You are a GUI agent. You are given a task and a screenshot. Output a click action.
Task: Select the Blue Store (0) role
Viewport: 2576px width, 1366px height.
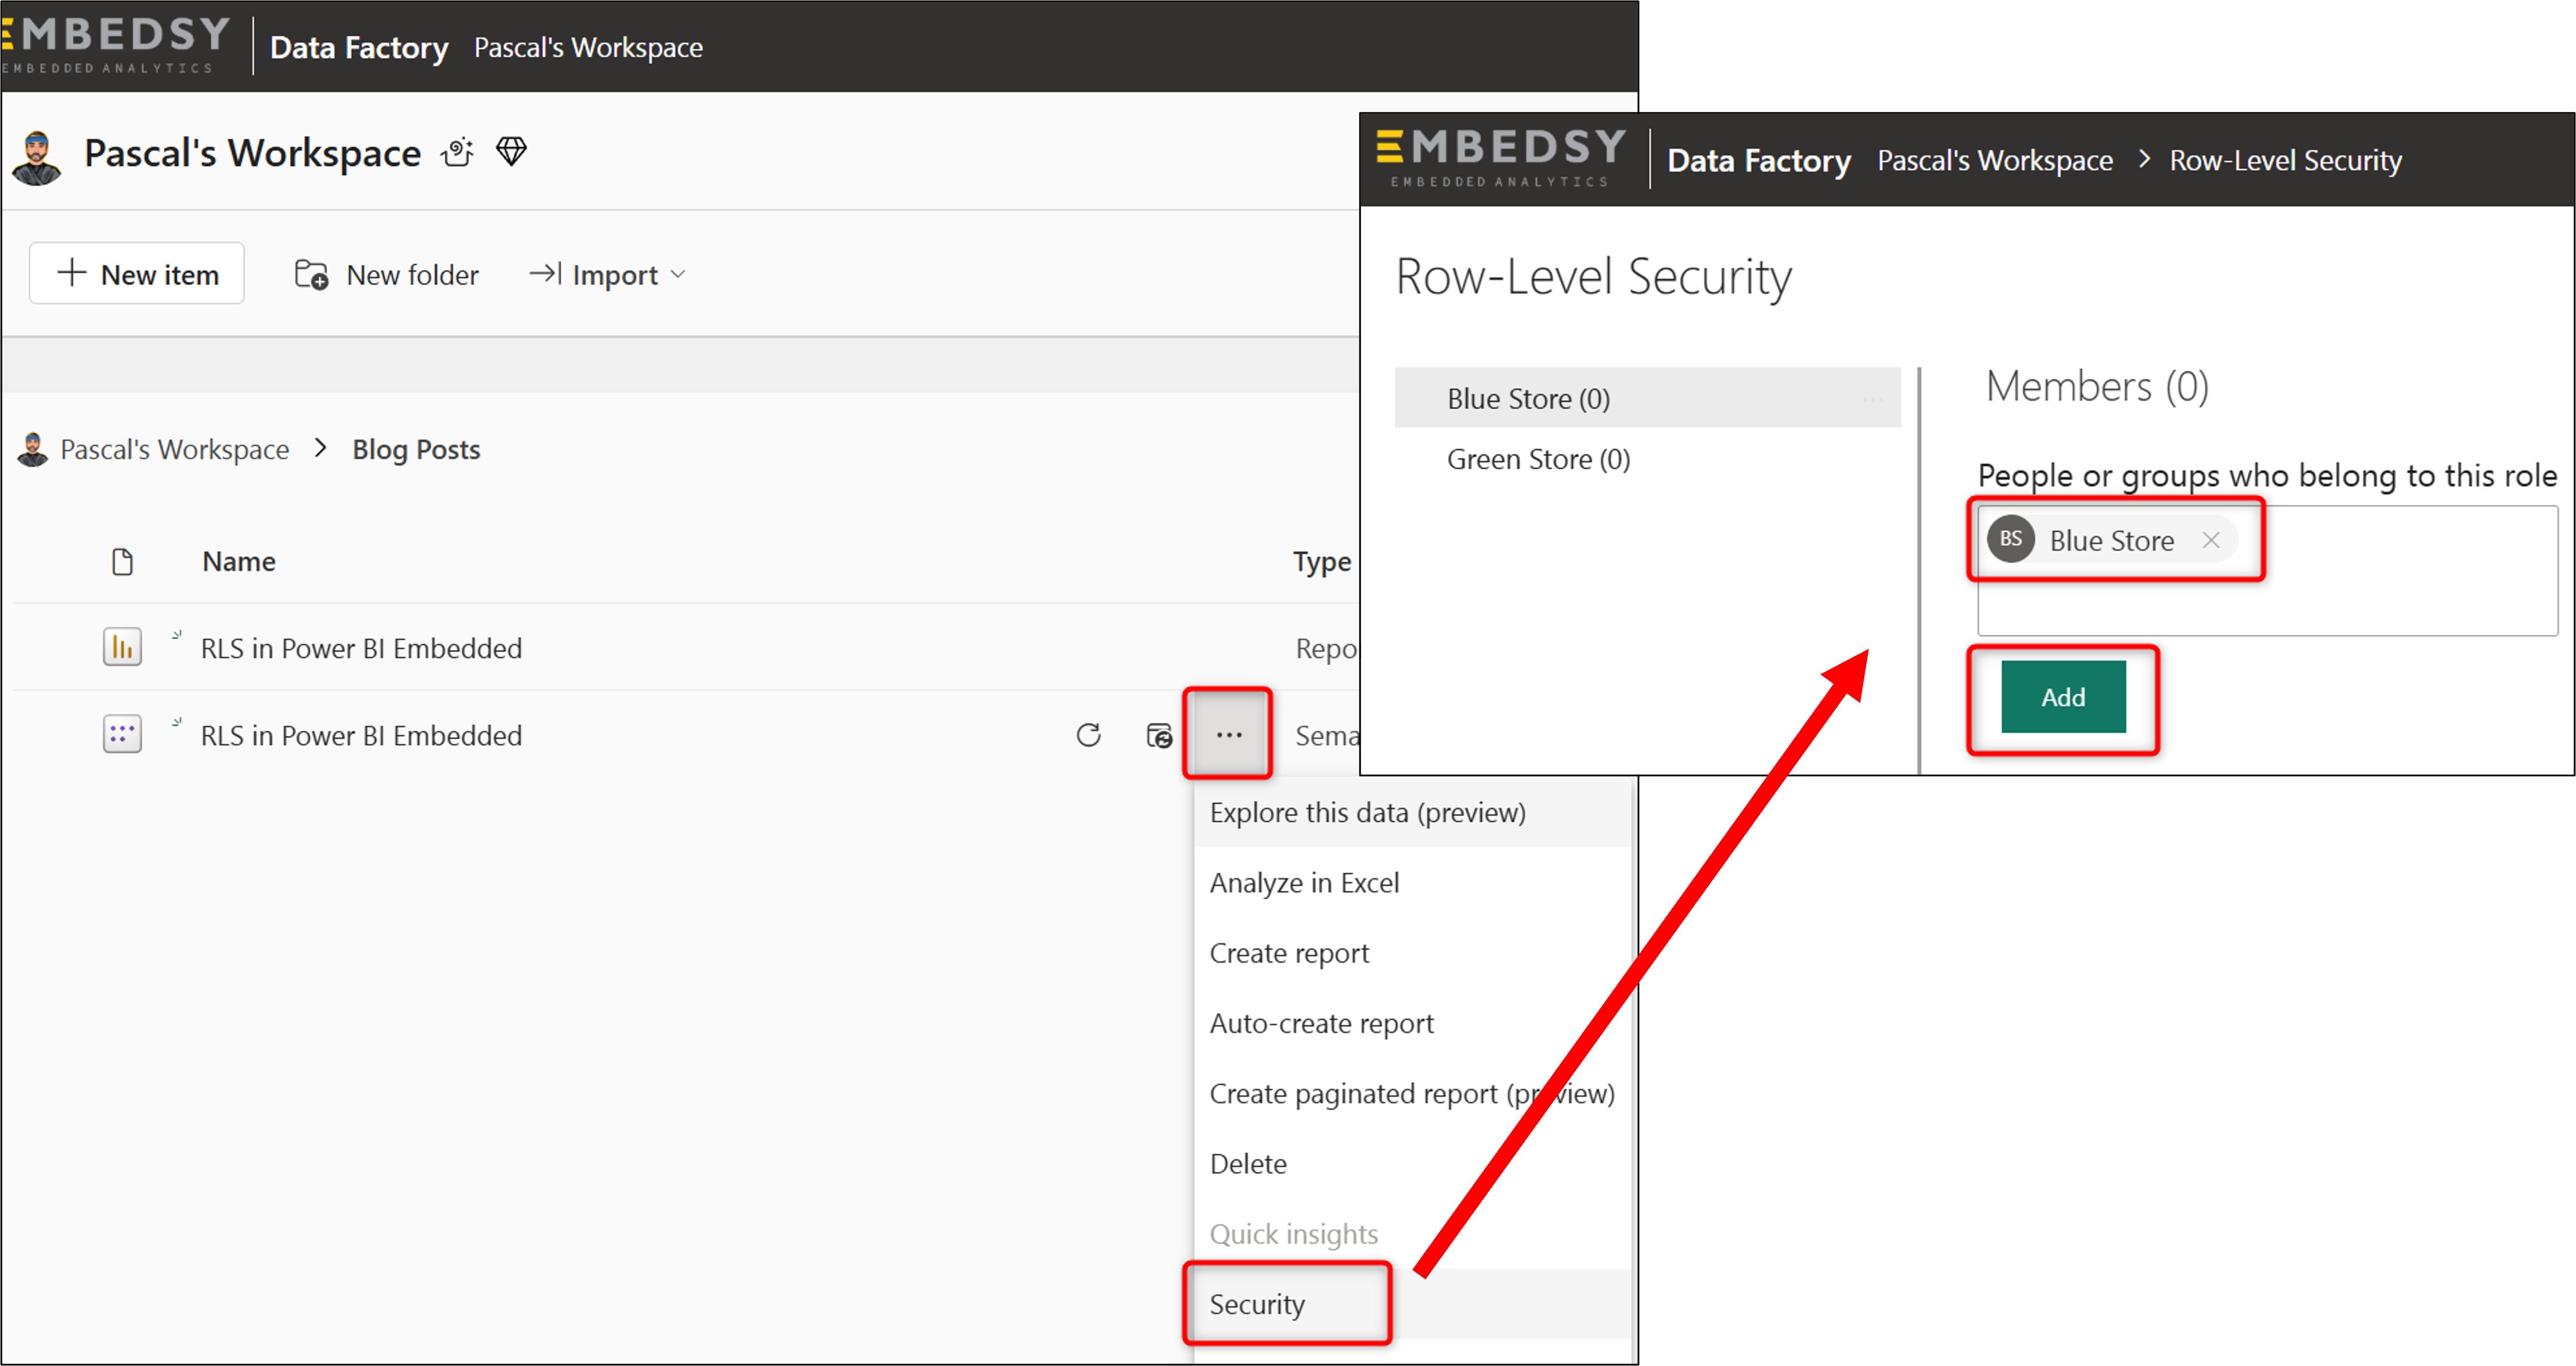click(x=1647, y=398)
